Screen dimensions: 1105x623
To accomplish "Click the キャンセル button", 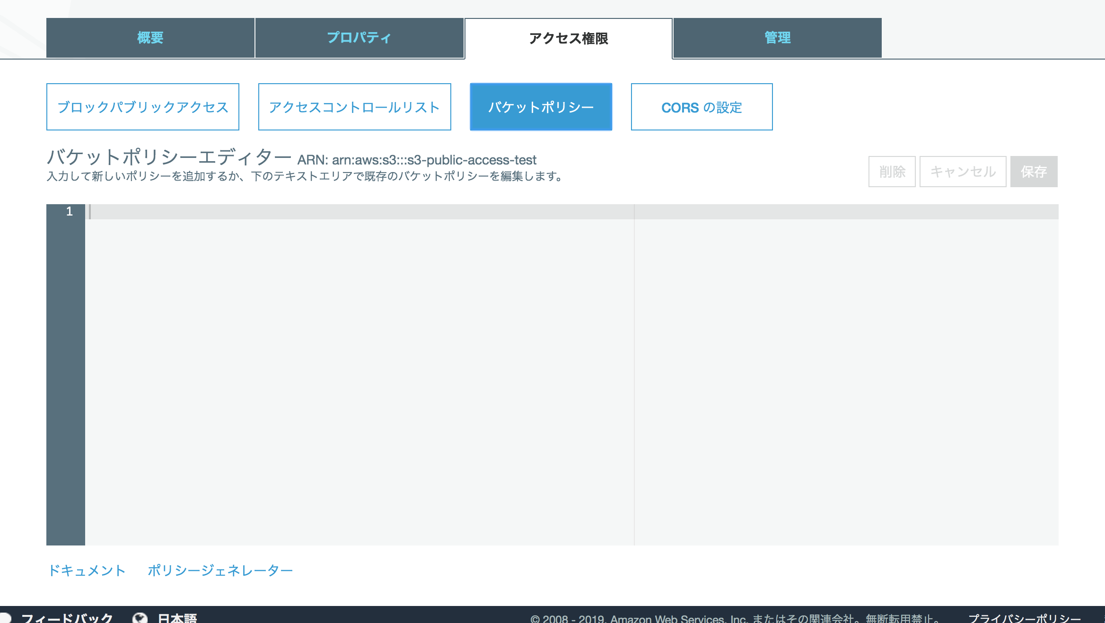I will coord(963,172).
